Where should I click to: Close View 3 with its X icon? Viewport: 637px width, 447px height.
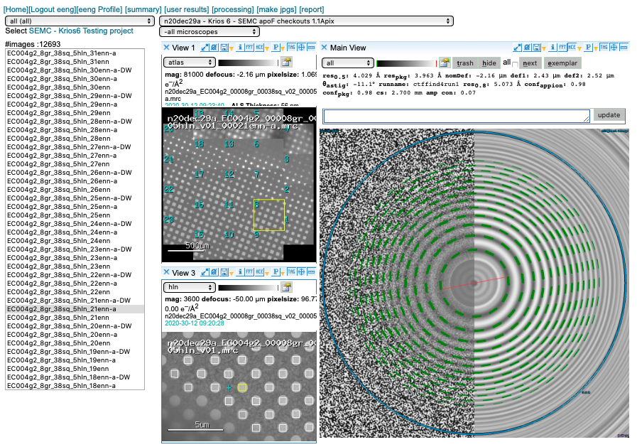(x=166, y=272)
